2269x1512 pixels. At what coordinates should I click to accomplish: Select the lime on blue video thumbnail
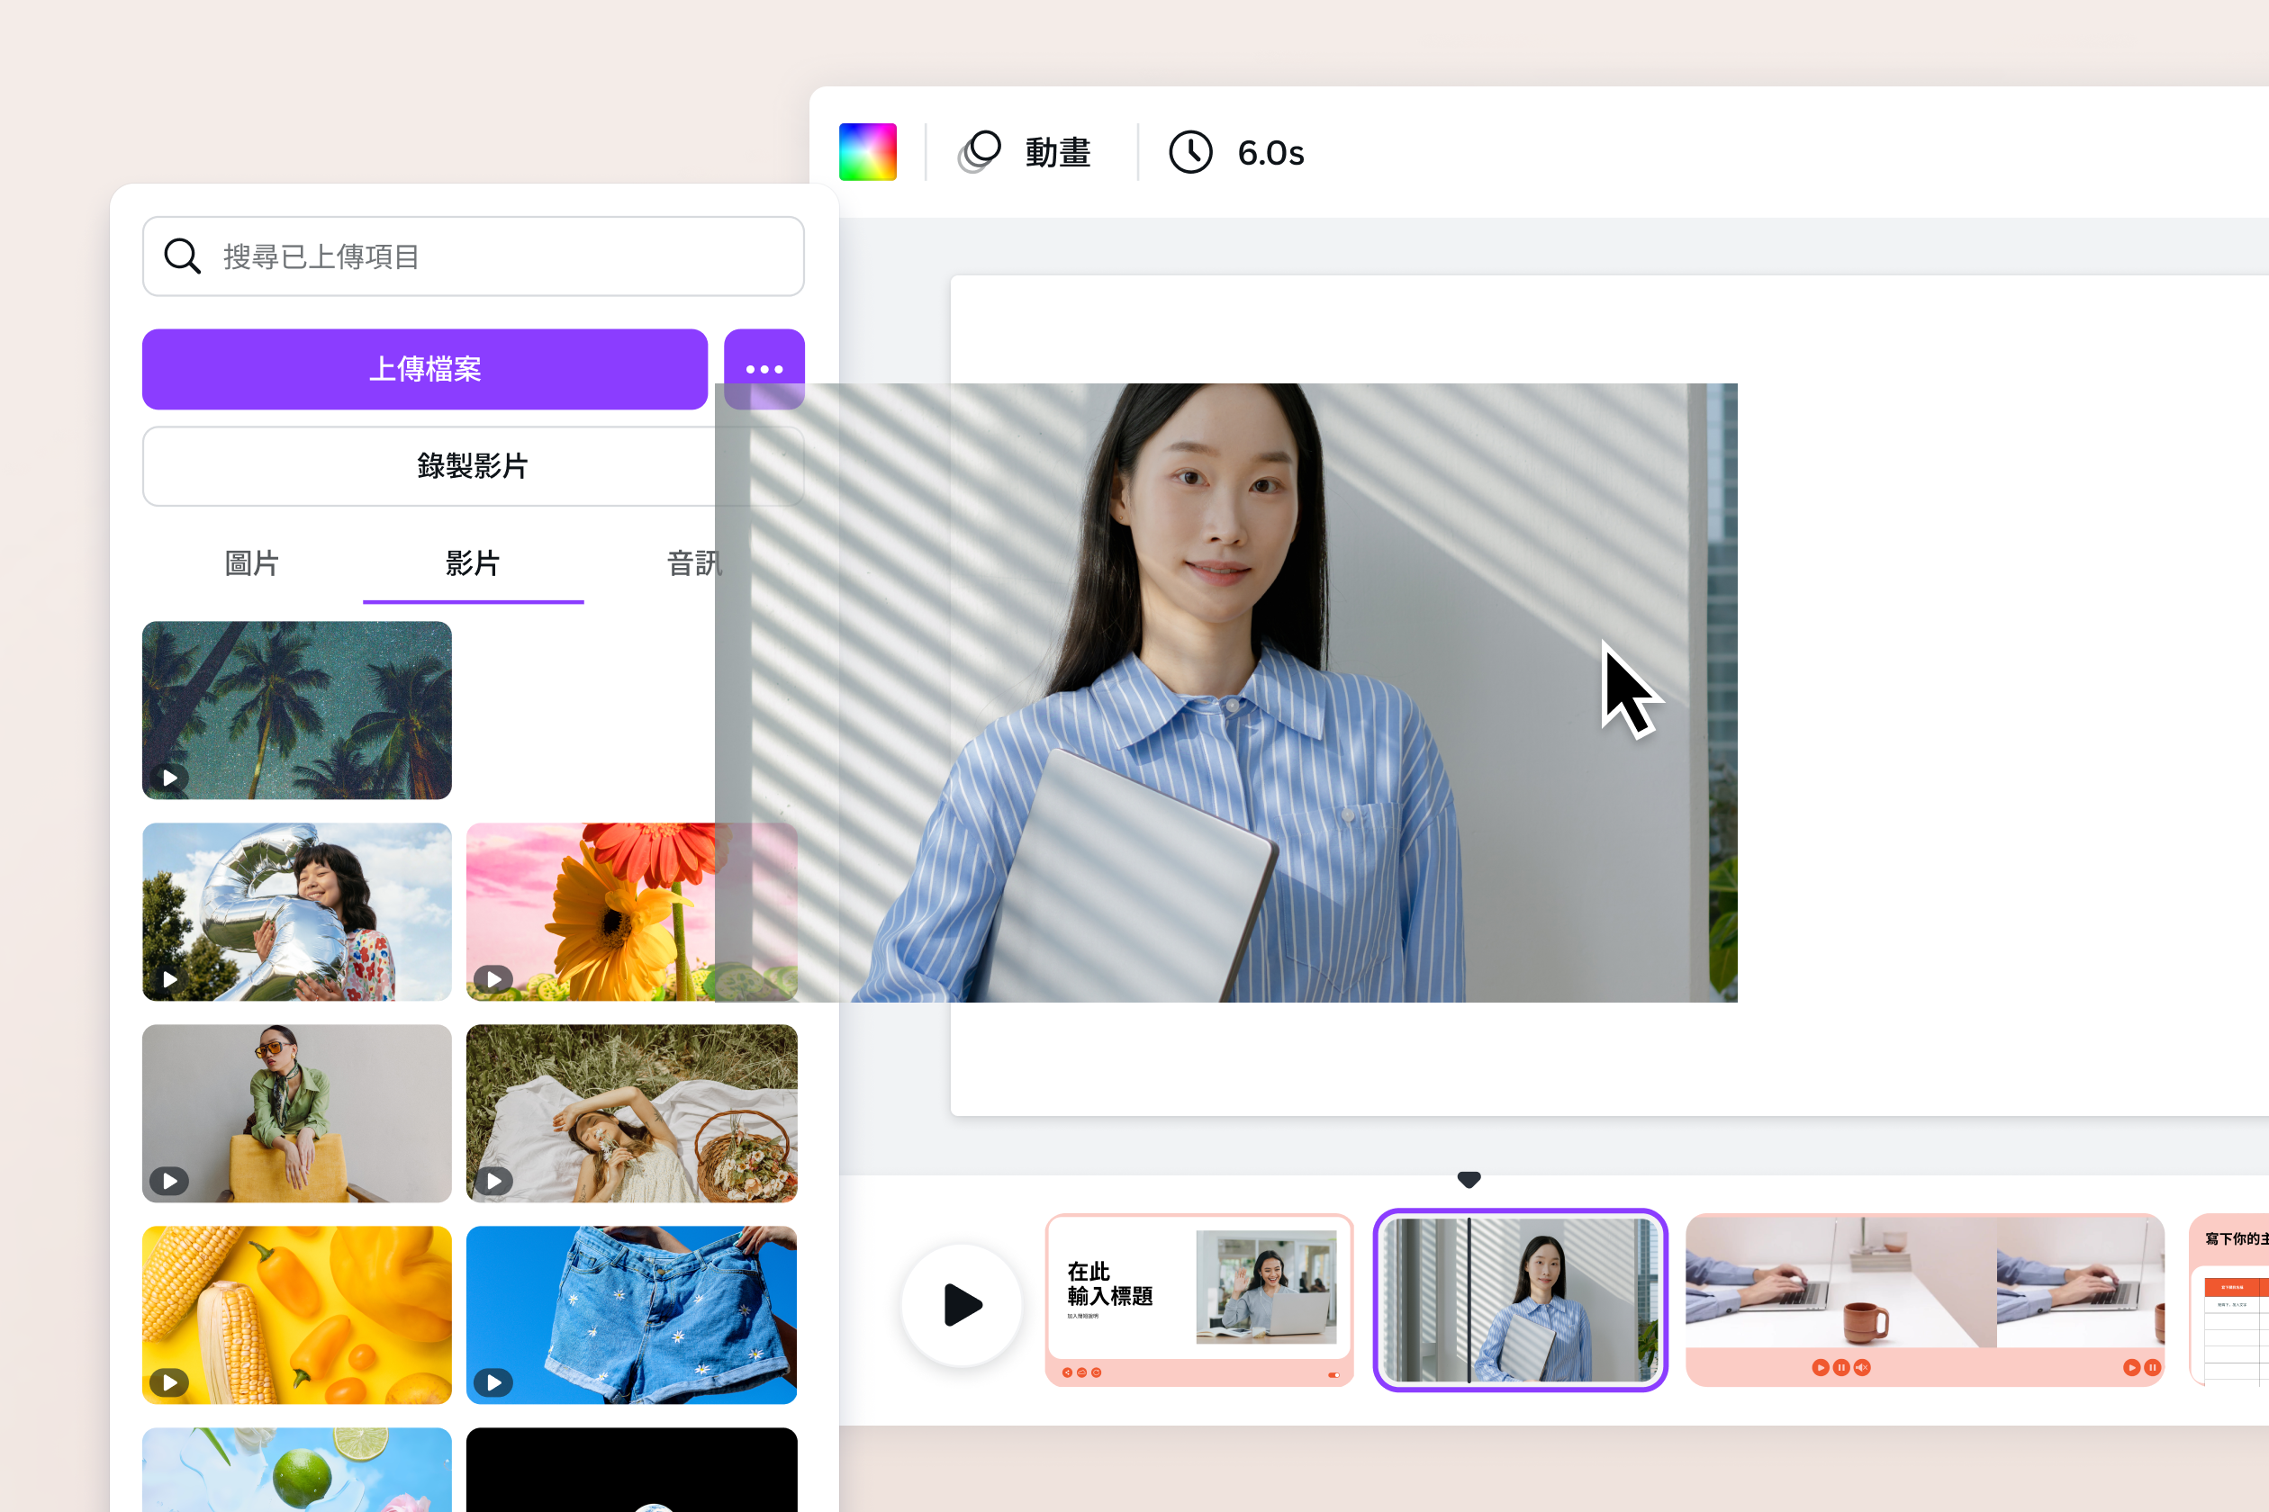[x=297, y=1470]
